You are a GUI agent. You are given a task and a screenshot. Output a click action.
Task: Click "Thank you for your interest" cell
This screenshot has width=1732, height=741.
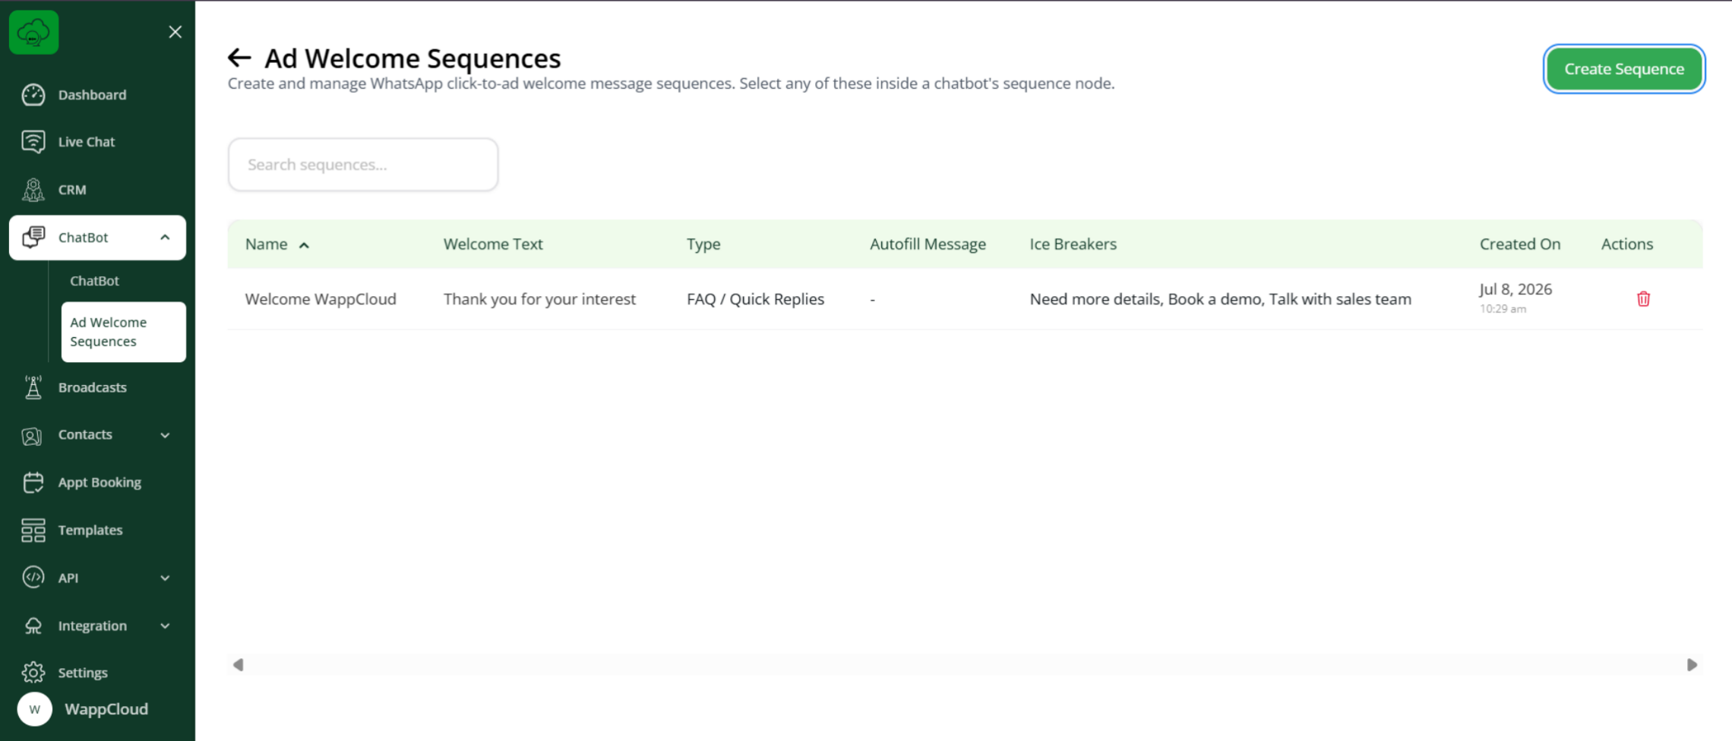pos(539,299)
